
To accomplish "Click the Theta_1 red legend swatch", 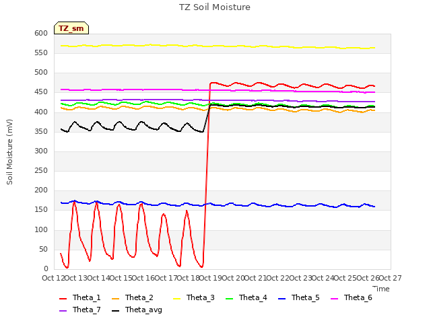I will 63,299.
